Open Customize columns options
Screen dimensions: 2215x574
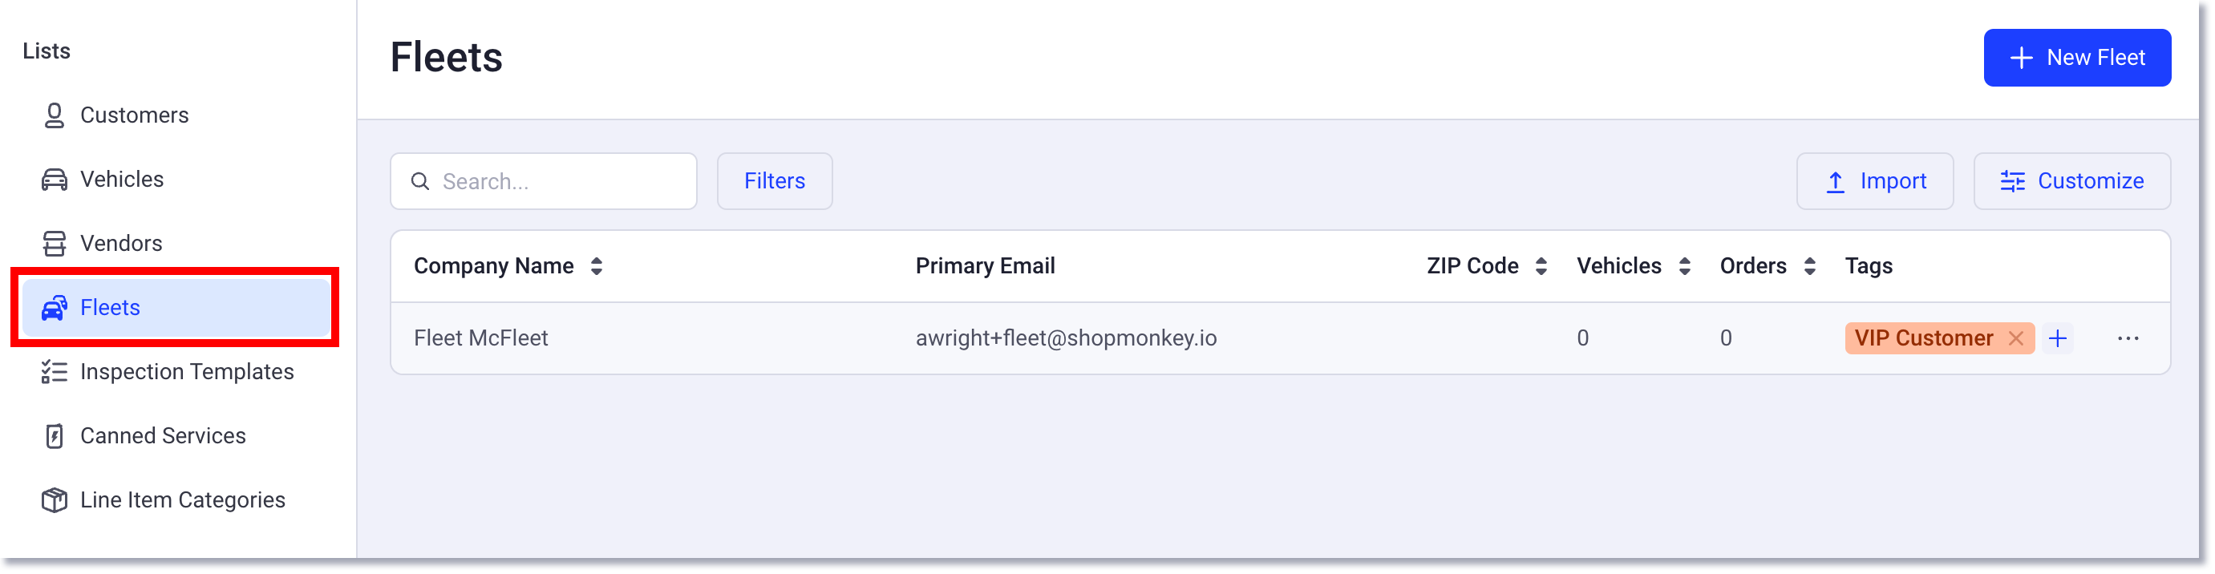tap(2072, 181)
